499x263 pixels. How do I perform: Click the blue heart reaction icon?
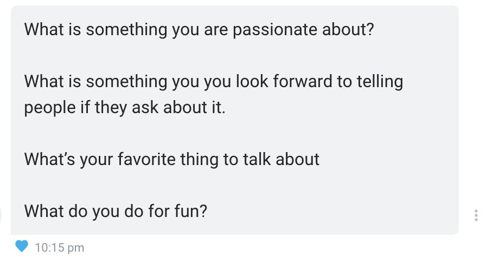[22, 246]
